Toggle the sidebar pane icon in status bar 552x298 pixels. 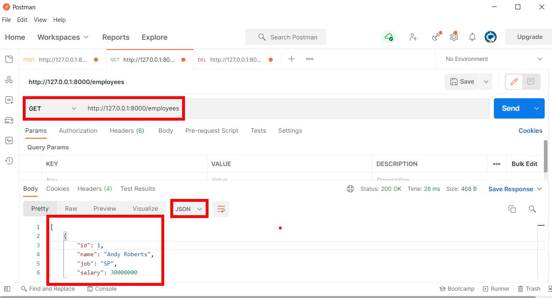[7, 289]
